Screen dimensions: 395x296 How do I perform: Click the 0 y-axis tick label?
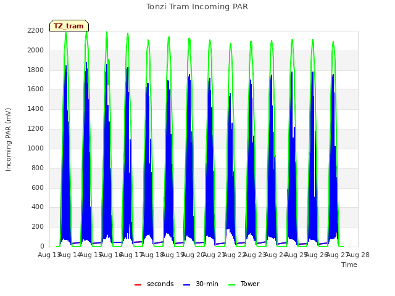[42, 247]
